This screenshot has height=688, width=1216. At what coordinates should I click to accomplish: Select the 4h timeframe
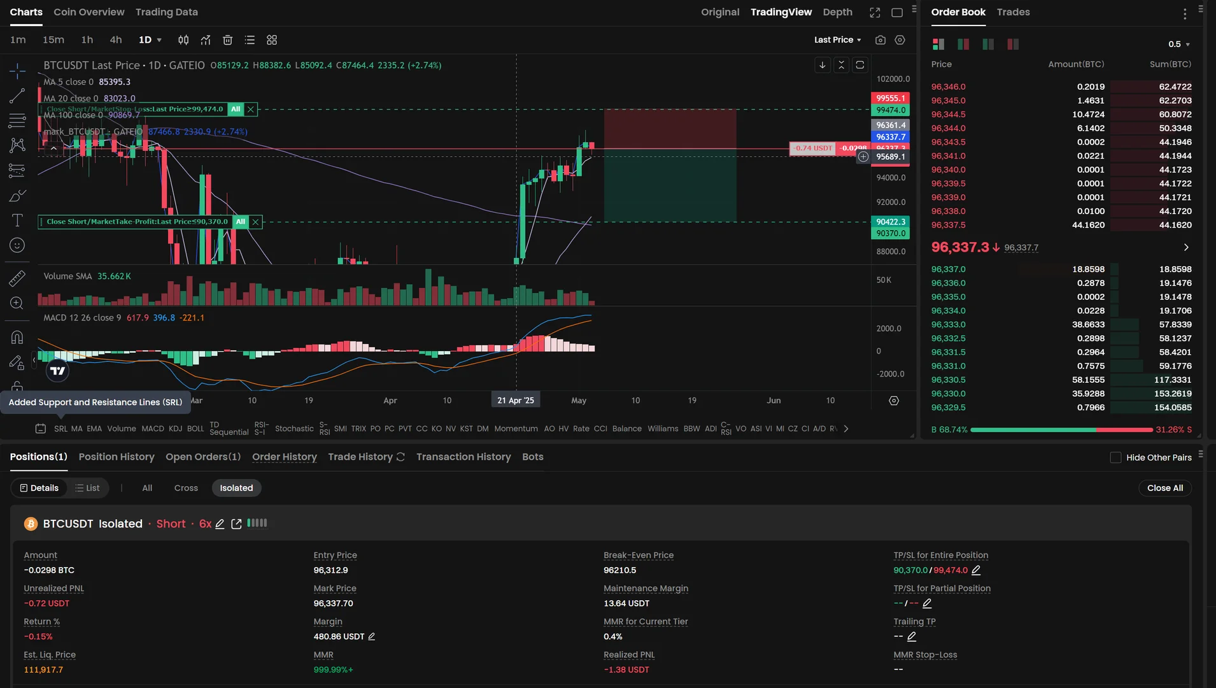click(116, 40)
